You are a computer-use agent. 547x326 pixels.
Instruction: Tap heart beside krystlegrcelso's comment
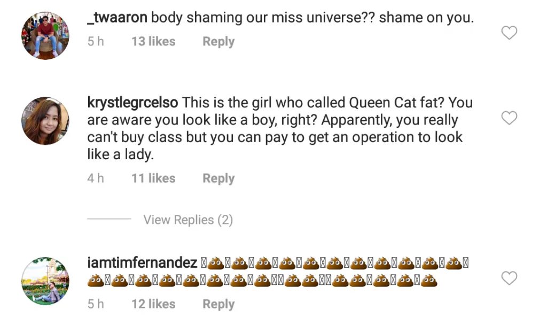click(x=509, y=118)
